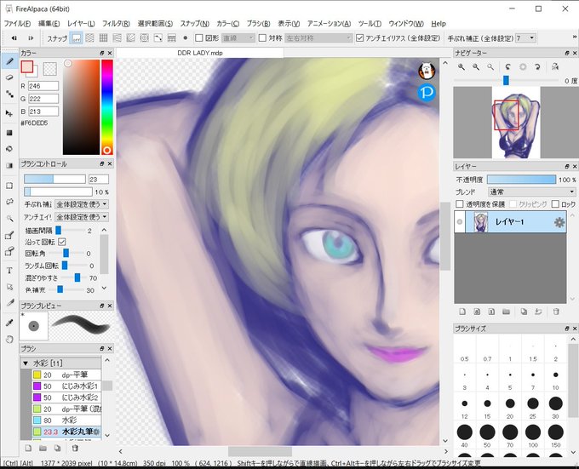
Task: Enable the ロック lock checkbox
Action: click(x=555, y=204)
